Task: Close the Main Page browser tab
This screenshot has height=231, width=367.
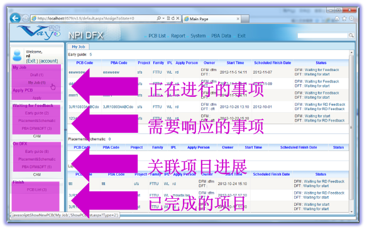Action: pos(238,19)
